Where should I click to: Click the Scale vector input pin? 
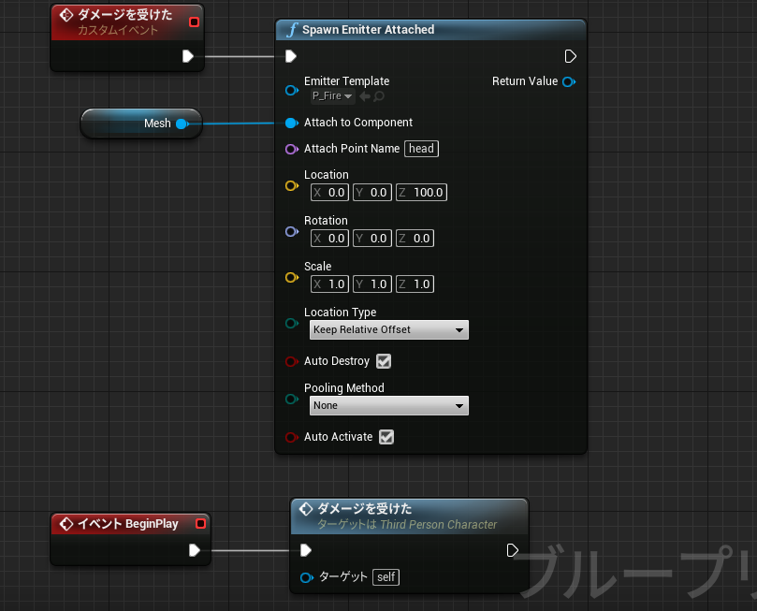click(292, 278)
